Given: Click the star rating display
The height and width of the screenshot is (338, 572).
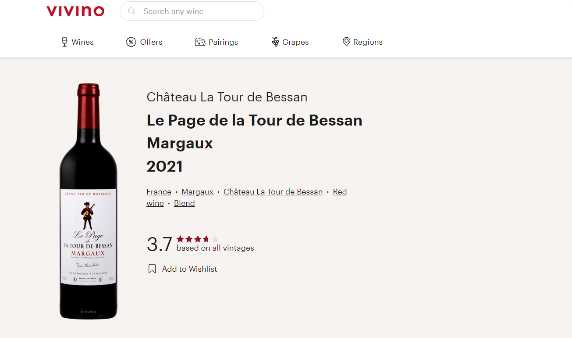Looking at the screenshot, I should coord(197,239).
